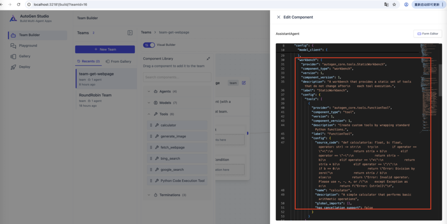Click the Search components field
The image size is (447, 224).
click(177, 77)
